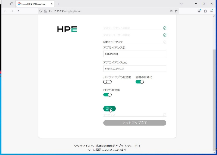Open the プライバシーポリシー link
The height and width of the screenshot is (155, 217).
pos(129,146)
